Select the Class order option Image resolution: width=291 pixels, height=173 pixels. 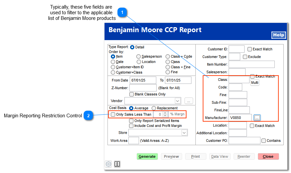168,62
